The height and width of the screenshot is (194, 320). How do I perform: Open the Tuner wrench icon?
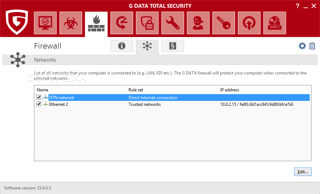tap(173, 23)
